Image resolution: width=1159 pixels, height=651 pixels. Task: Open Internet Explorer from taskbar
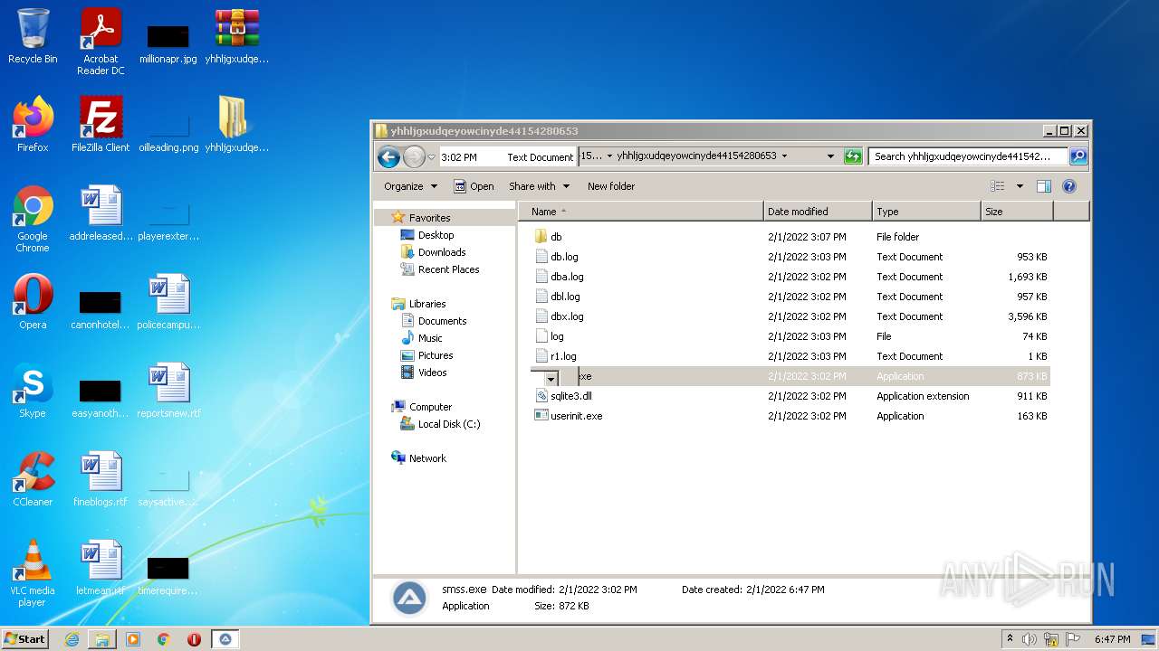tap(72, 639)
